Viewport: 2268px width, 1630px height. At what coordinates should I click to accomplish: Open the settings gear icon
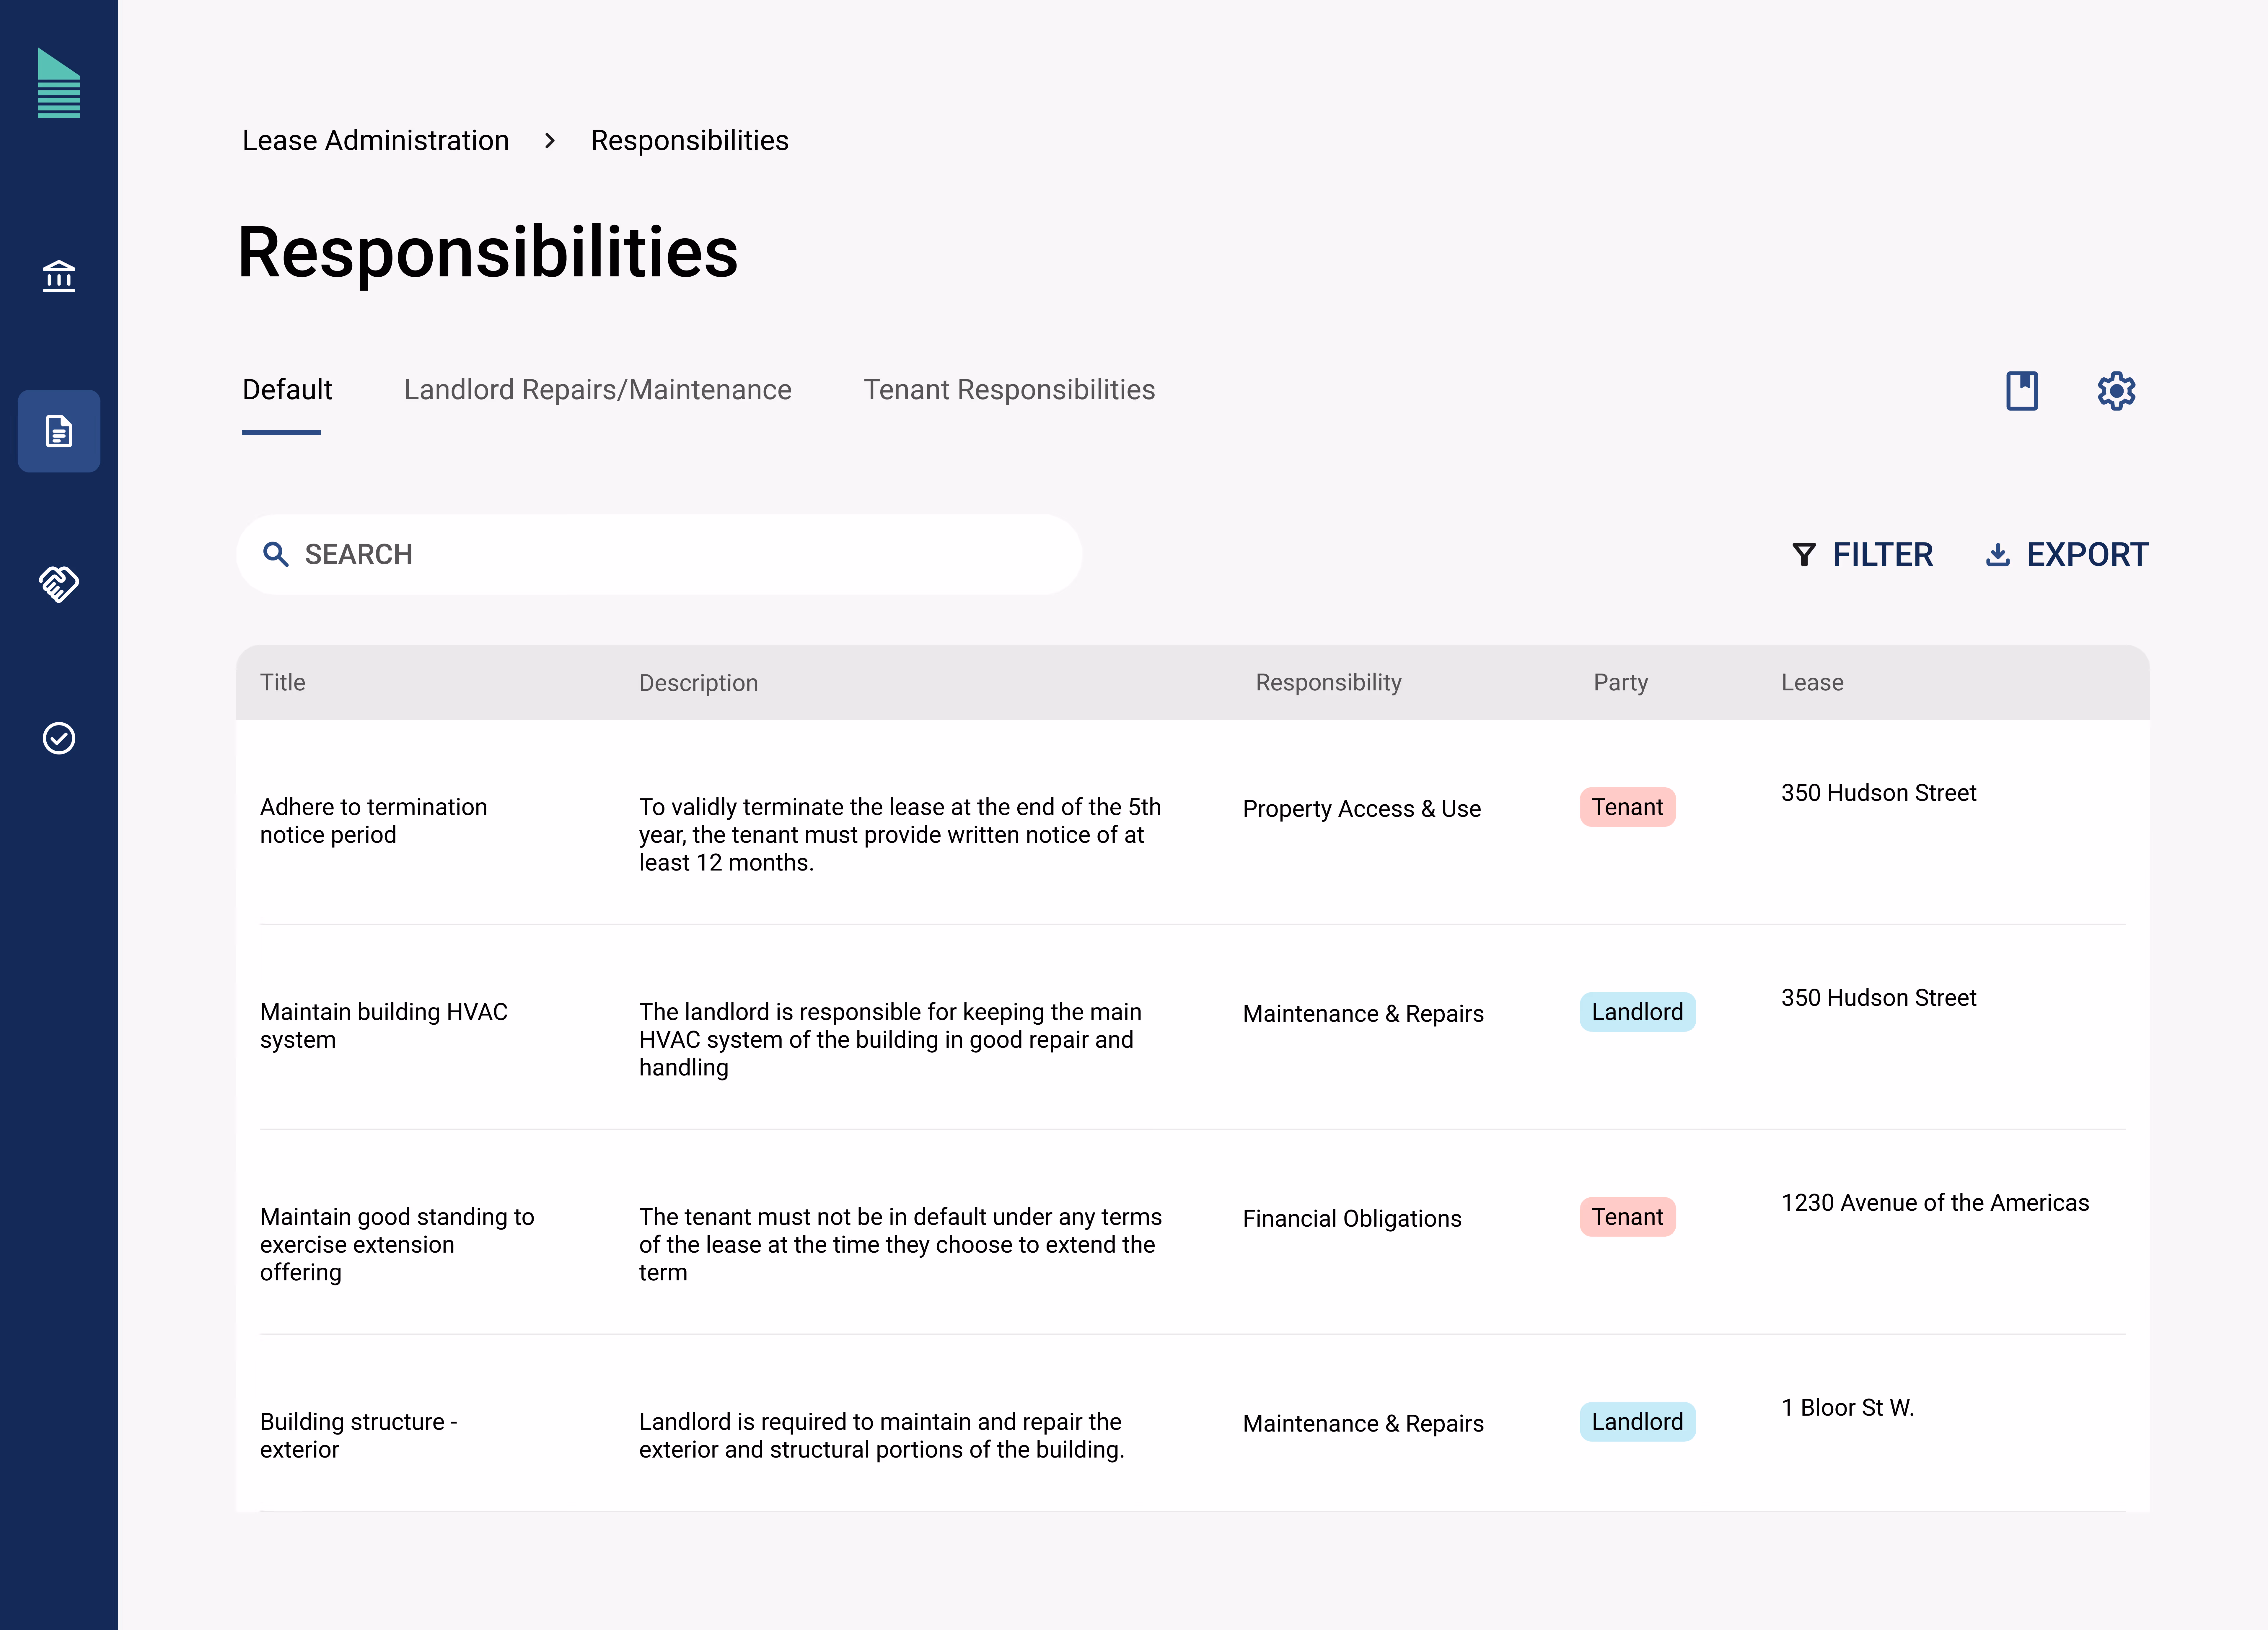pos(2116,390)
